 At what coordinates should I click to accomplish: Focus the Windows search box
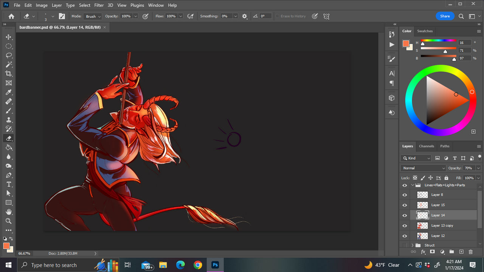(53, 265)
